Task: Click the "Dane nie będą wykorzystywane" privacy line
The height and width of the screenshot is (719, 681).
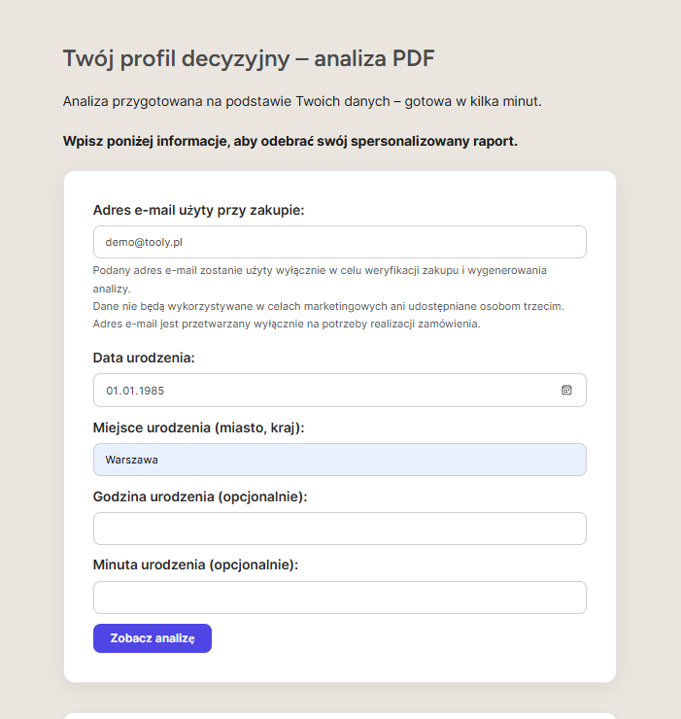Action: click(328, 306)
